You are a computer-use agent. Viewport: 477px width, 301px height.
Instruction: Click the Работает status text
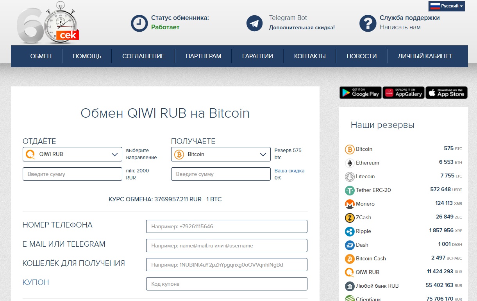pos(165,27)
